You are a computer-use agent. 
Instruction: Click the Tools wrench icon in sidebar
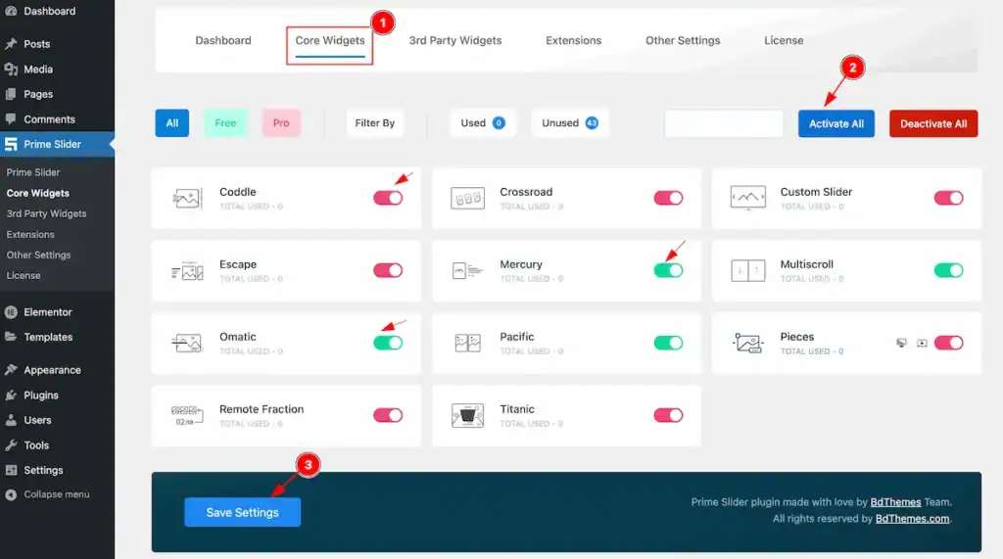11,445
